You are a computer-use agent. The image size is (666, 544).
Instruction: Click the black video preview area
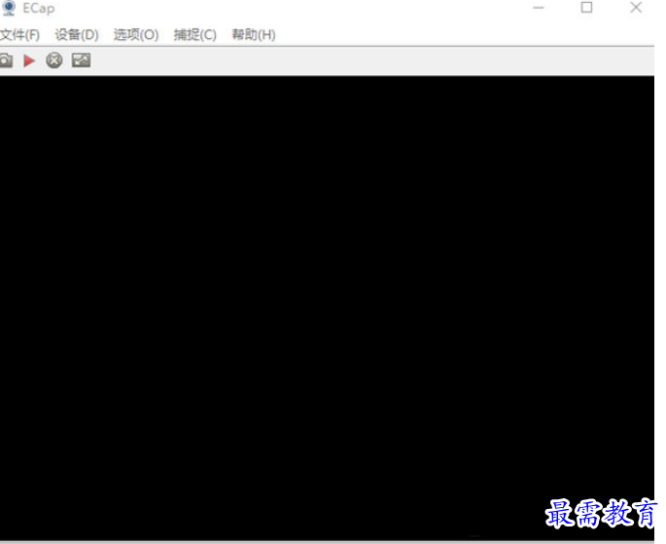tap(327, 308)
